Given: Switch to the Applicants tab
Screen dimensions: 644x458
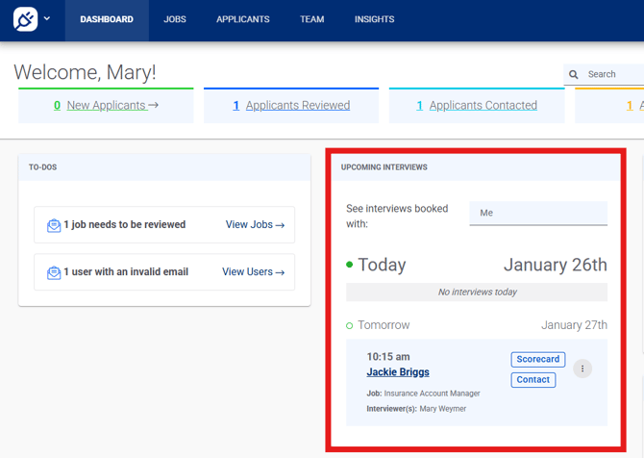Looking at the screenshot, I should point(243,19).
